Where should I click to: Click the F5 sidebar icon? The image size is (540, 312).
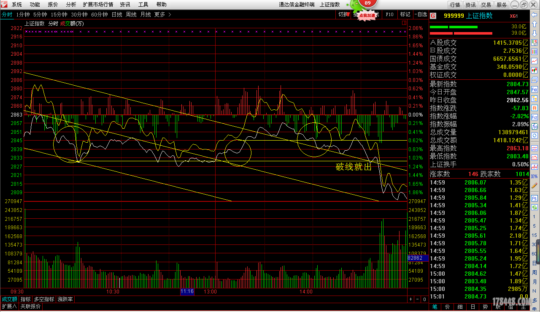tap(534, 198)
